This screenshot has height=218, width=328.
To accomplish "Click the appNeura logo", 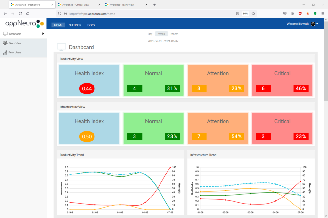I will click(24, 24).
